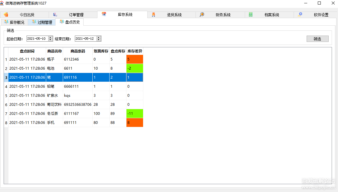Click the 库存系统 grid icon
Viewport: 338px width, 192px height.
[x=104, y=14]
